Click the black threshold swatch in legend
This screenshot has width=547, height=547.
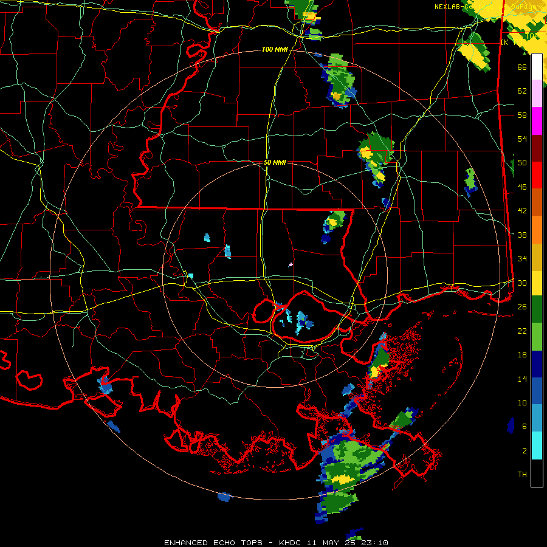[537, 473]
